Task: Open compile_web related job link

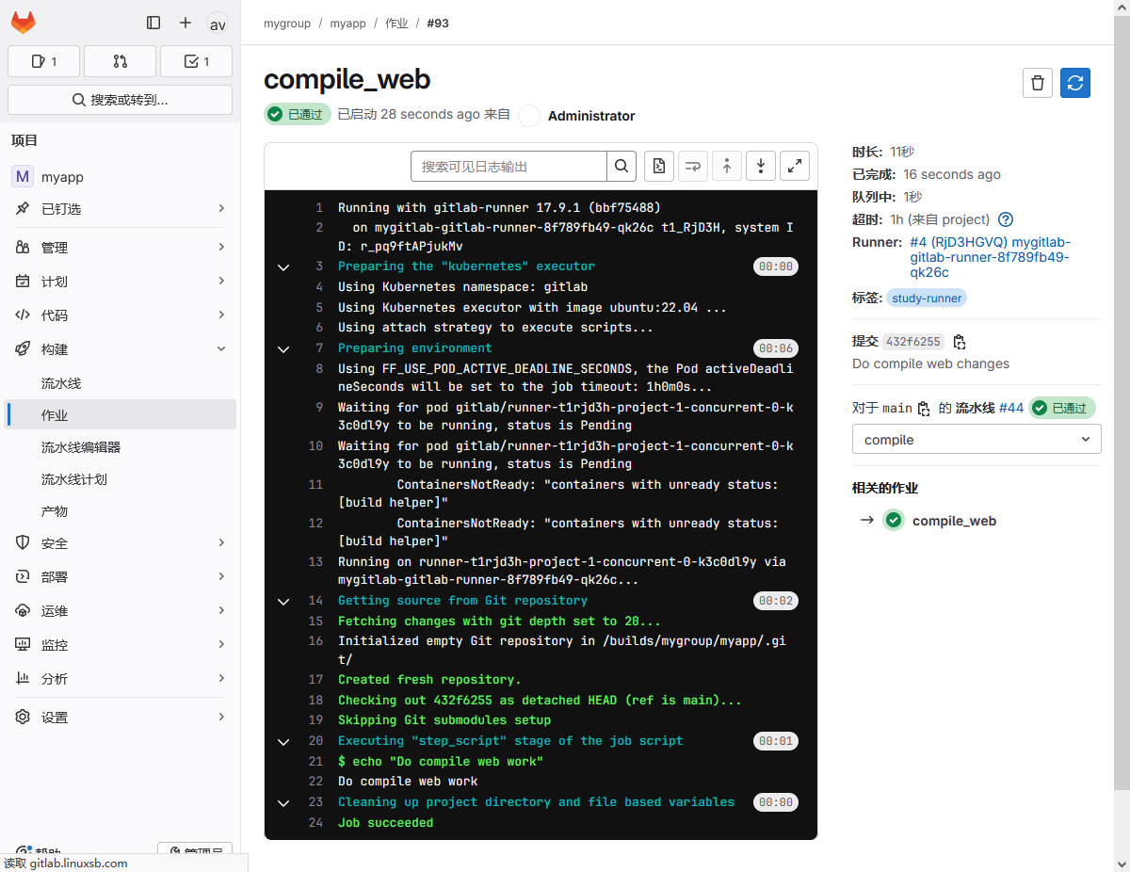Action: pyautogui.click(x=954, y=521)
